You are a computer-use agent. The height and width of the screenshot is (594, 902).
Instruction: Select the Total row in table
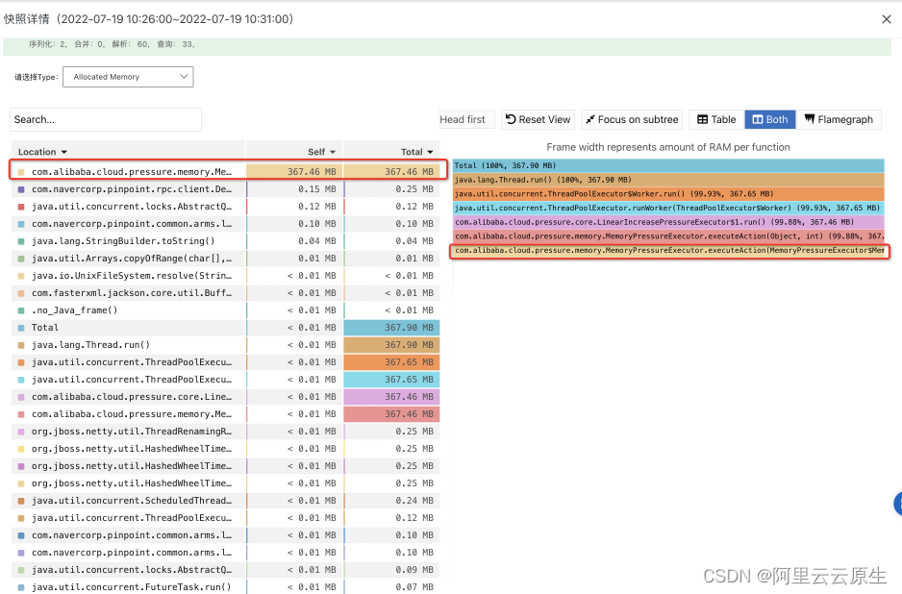point(225,327)
